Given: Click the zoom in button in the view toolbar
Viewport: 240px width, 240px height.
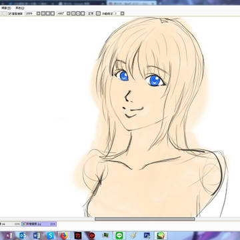Looking at the screenshot, I should (48, 13).
